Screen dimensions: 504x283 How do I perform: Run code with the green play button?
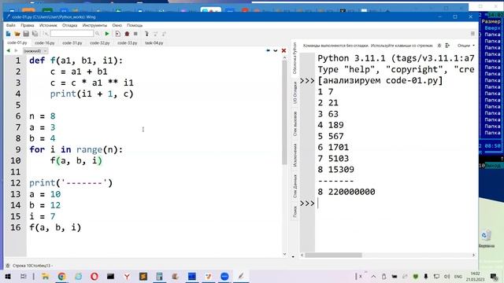coord(107,34)
